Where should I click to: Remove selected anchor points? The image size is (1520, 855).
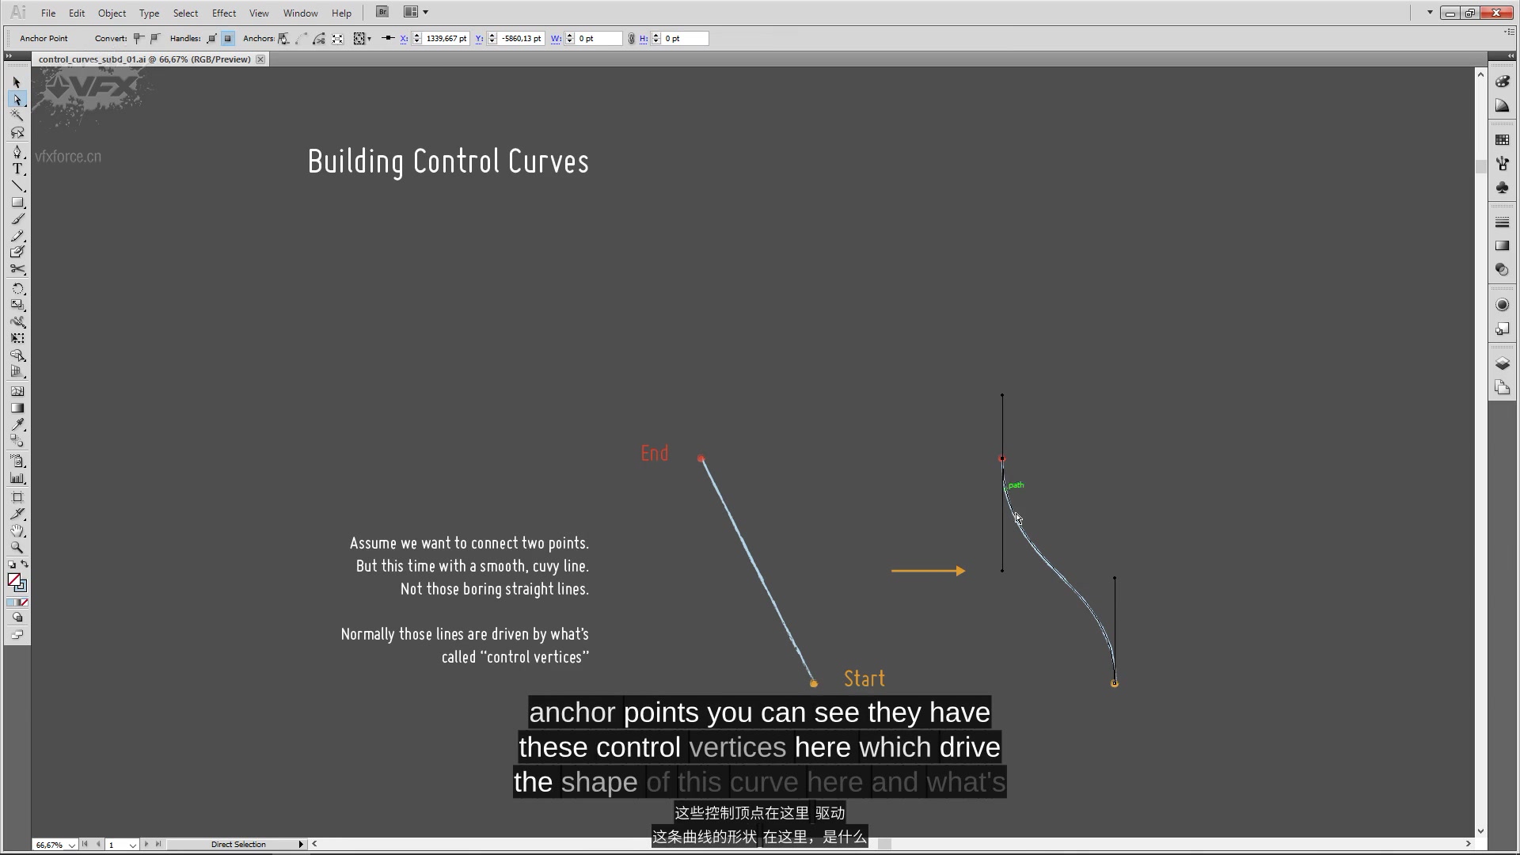(283, 38)
